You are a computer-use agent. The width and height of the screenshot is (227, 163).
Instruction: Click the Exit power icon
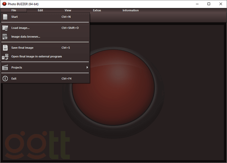pyautogui.click(x=5, y=79)
